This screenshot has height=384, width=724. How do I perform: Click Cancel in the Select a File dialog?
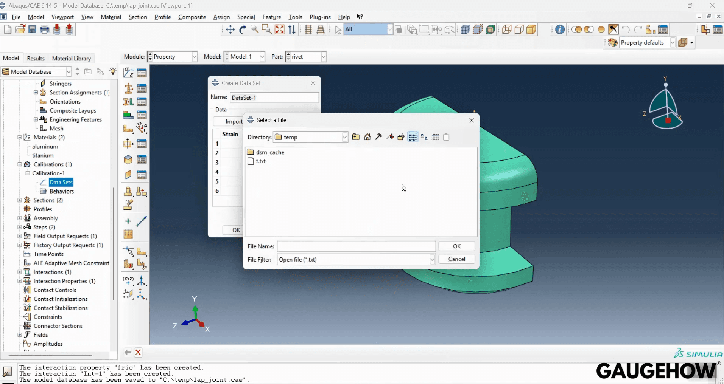pyautogui.click(x=456, y=259)
